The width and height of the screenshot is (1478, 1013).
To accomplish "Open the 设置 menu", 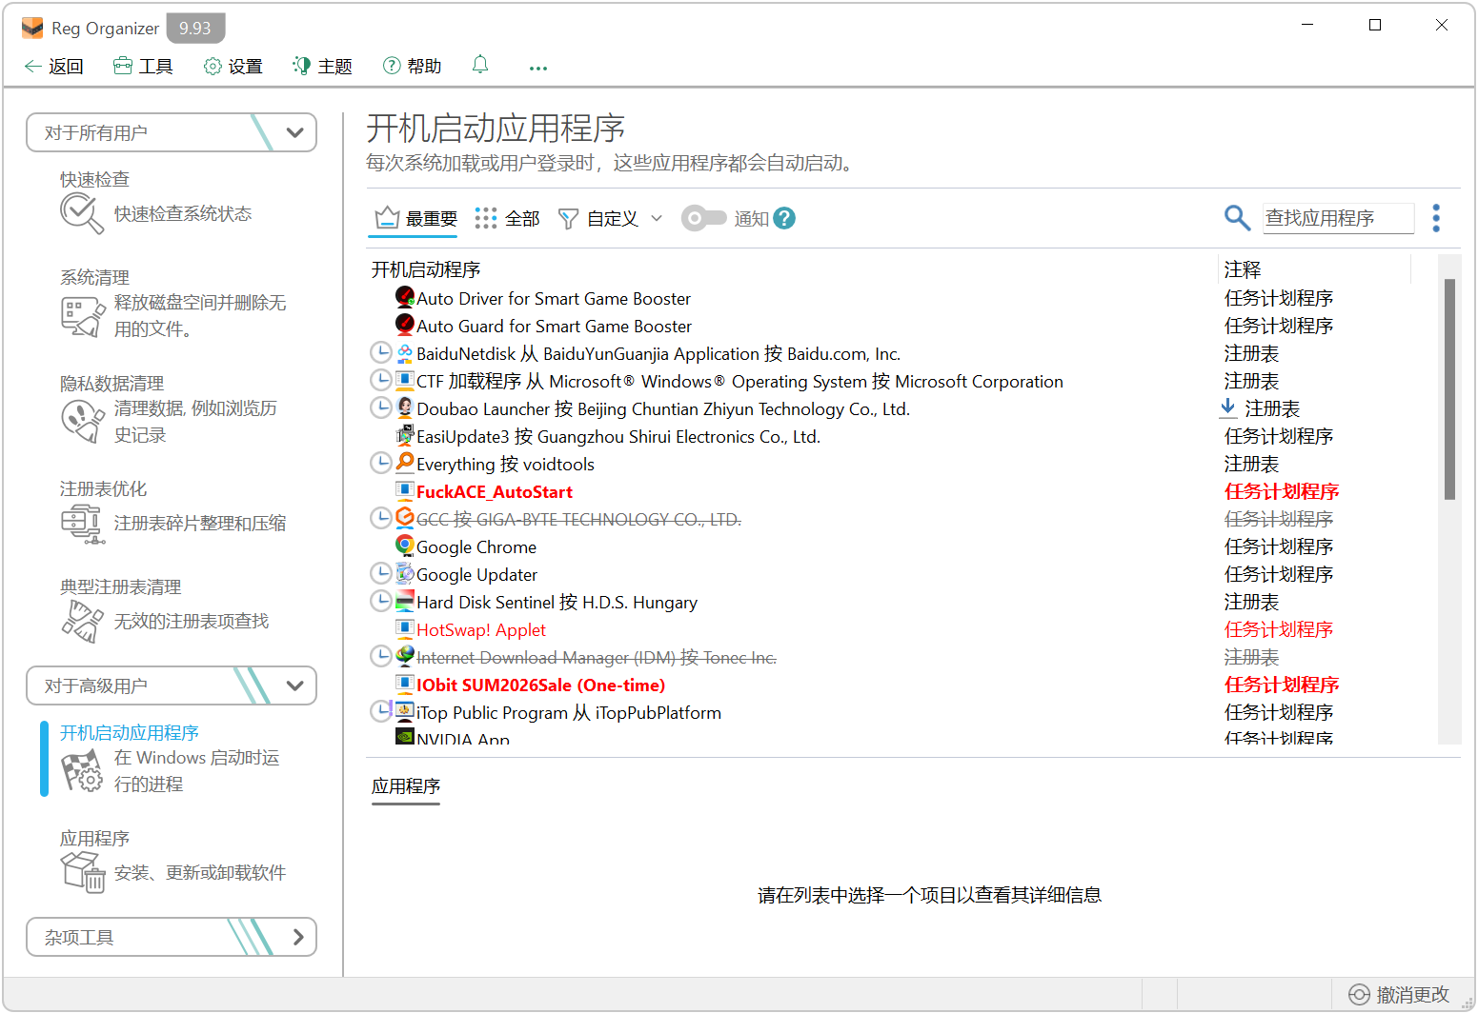I will click(x=233, y=66).
